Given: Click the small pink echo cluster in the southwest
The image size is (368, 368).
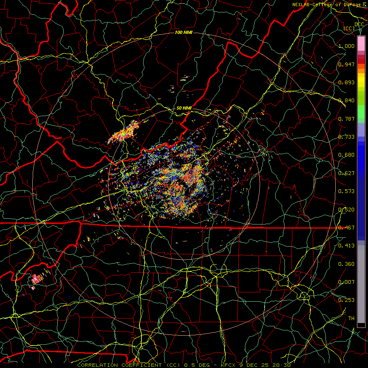Looking at the screenshot, I should 37,279.
